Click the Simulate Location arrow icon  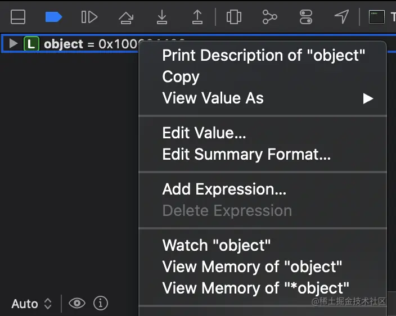coord(341,17)
